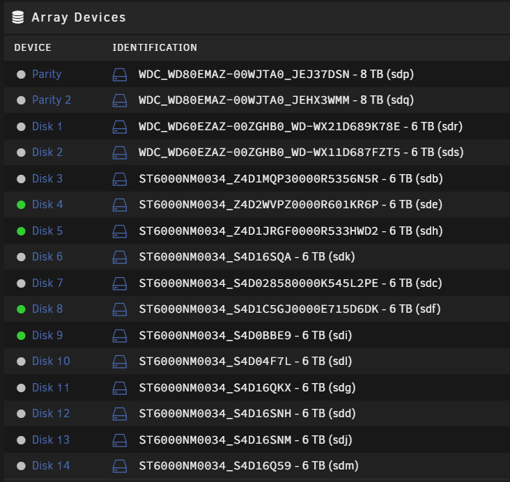
Task: Open the Parity 2 device link
Action: (x=52, y=100)
